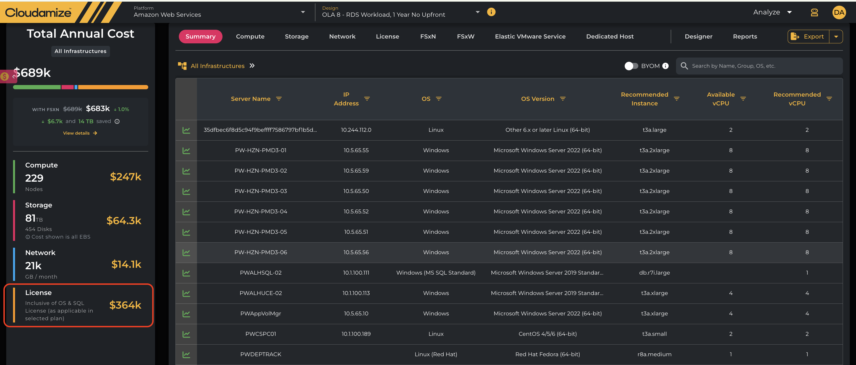
Task: Click the All Infrastructures hierarchy icon
Action: pos(182,66)
